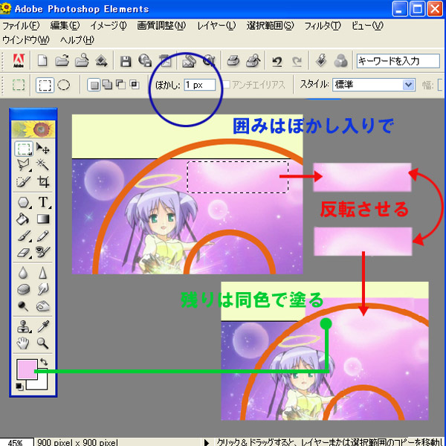The height and width of the screenshot is (446, 446).
Task: Click the キーワードを入力 search field
Action: pyautogui.click(x=398, y=61)
